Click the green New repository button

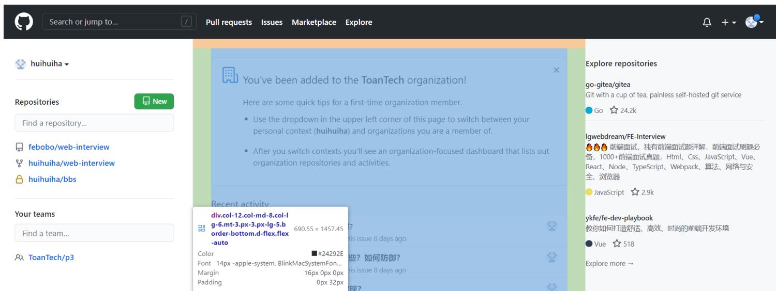pyautogui.click(x=154, y=102)
